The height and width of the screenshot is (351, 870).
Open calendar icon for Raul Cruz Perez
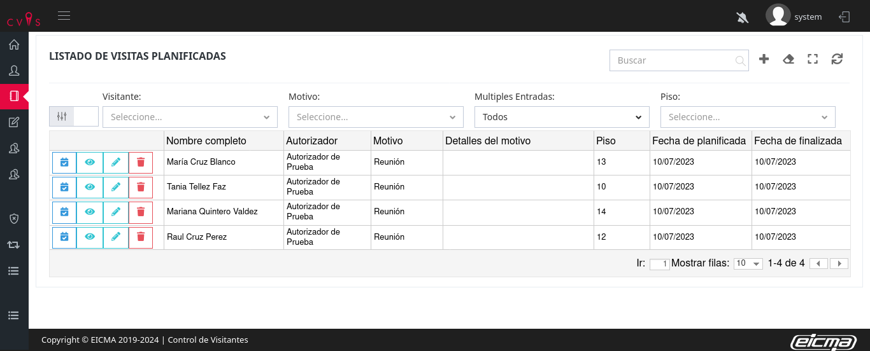64,237
